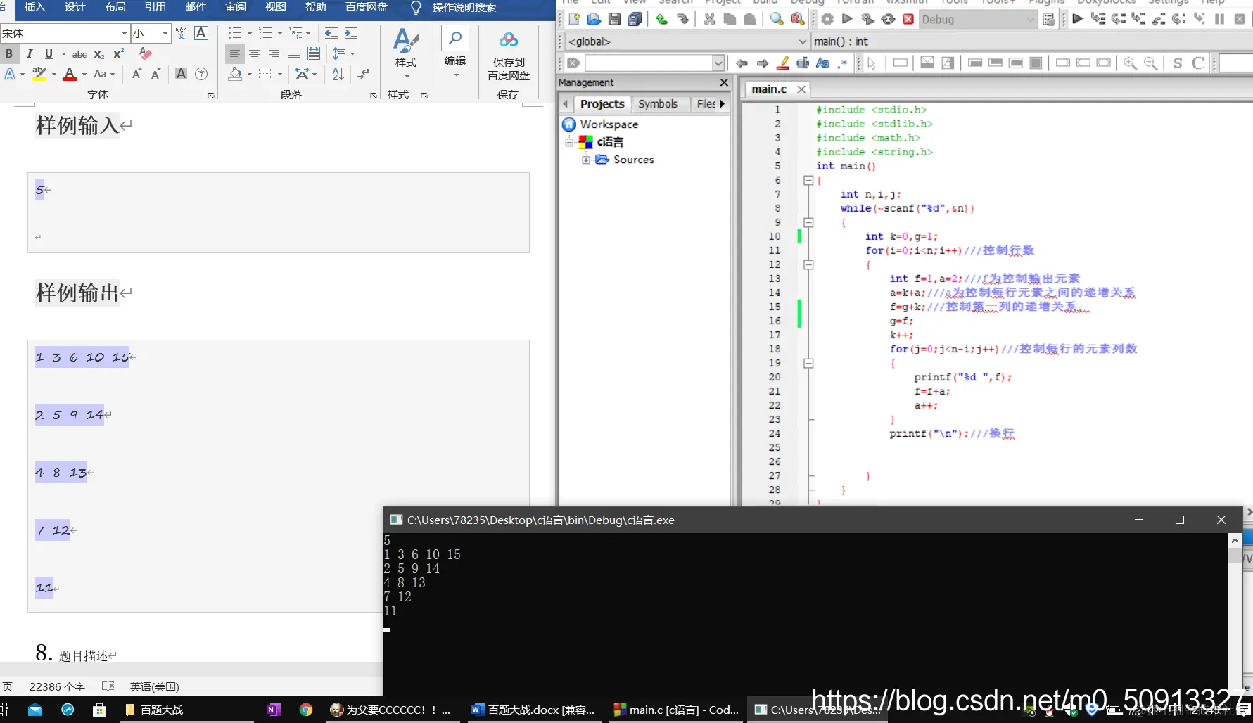Open Chrome from the taskbar
Viewport: 1253px width, 723px height.
(306, 710)
